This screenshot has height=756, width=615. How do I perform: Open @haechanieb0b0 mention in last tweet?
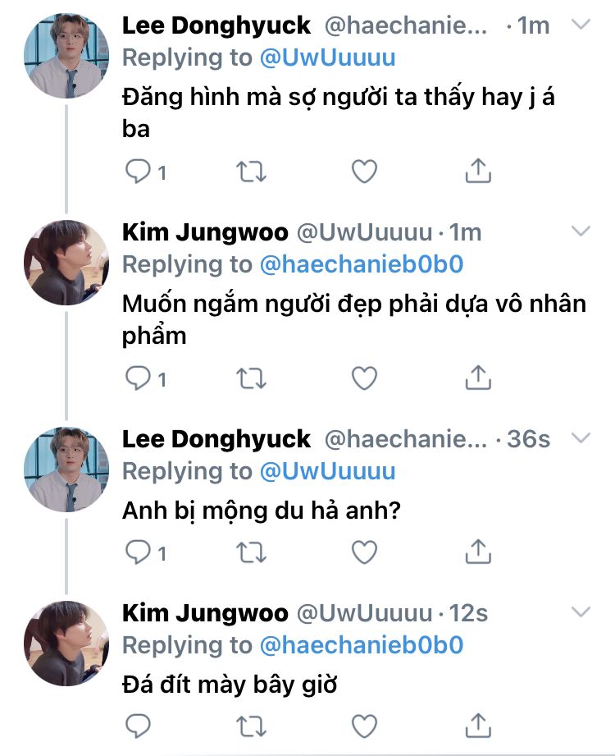[362, 645]
